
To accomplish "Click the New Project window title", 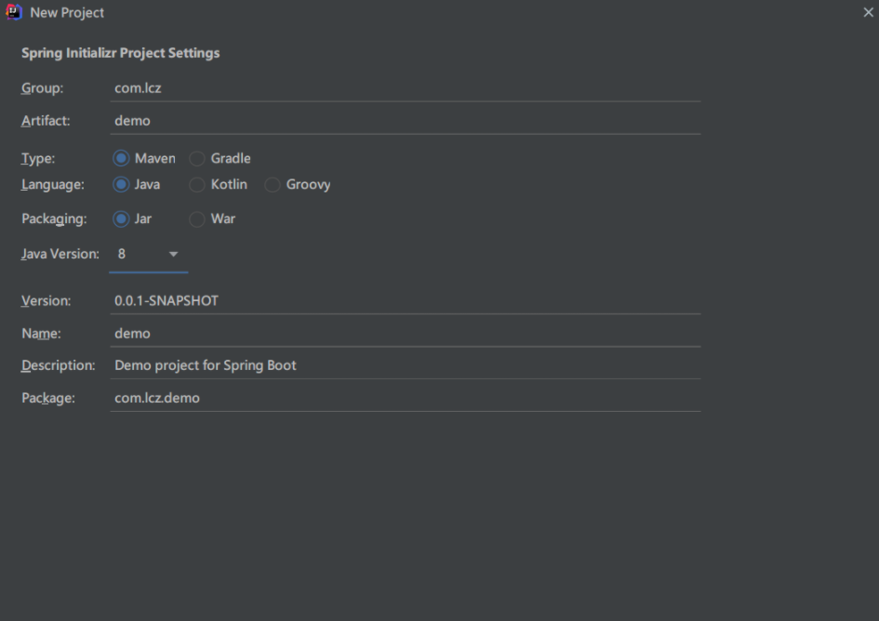I will point(67,12).
